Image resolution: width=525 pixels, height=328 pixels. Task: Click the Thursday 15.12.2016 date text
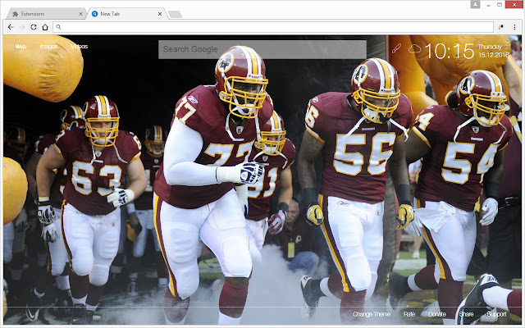pyautogui.click(x=493, y=51)
